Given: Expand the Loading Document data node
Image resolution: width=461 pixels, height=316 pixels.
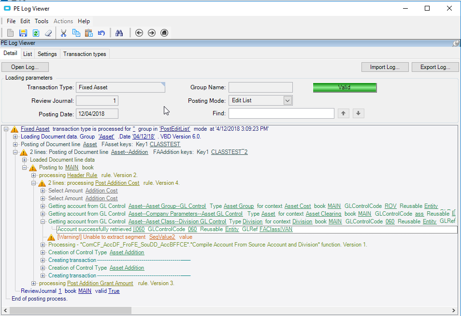Looking at the screenshot, I should 15,137.
